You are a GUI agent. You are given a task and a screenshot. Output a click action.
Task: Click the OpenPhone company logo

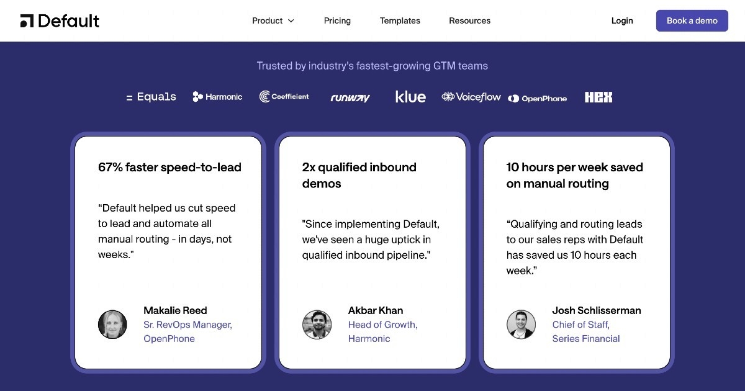coord(537,98)
